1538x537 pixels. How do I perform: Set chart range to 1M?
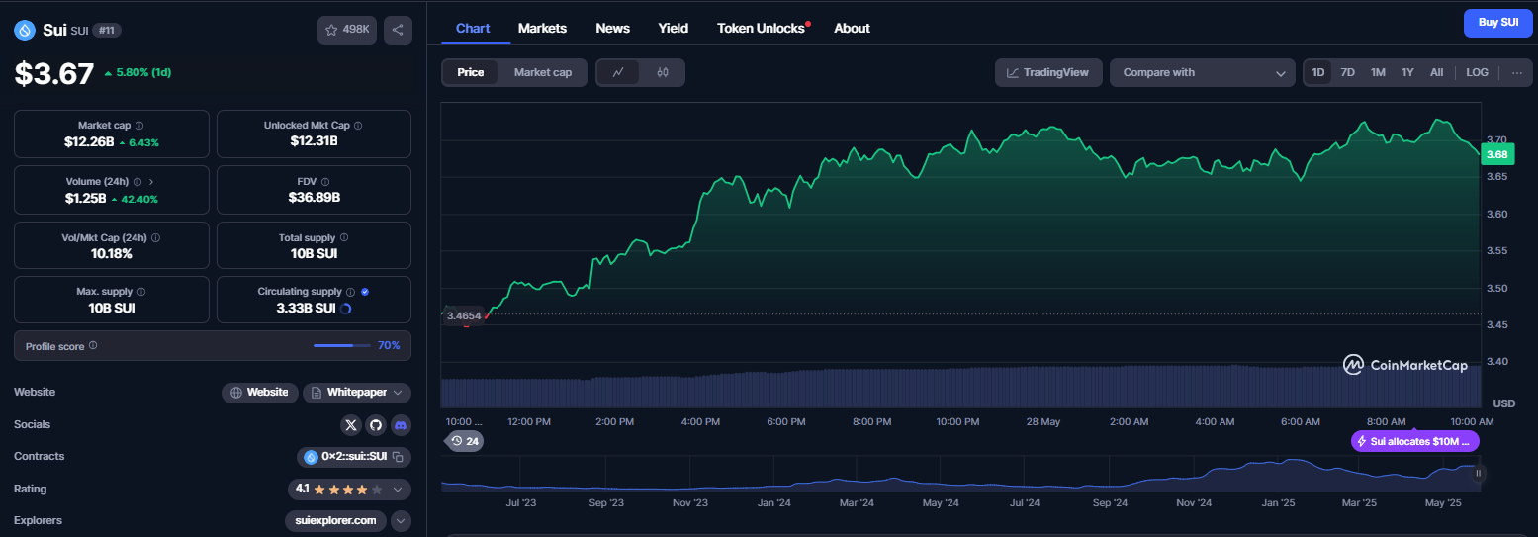point(1378,72)
